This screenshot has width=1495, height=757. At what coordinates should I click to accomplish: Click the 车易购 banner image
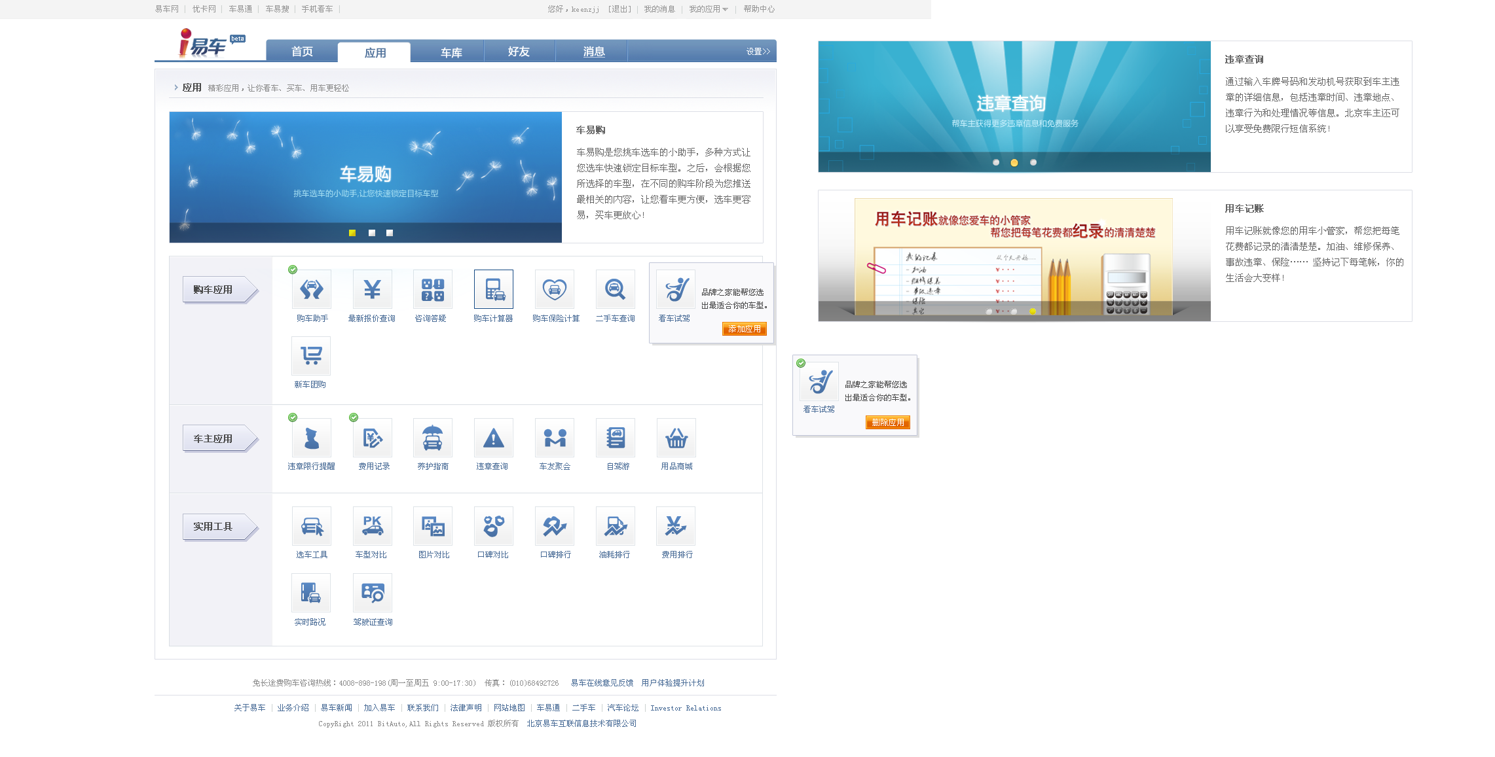click(365, 177)
